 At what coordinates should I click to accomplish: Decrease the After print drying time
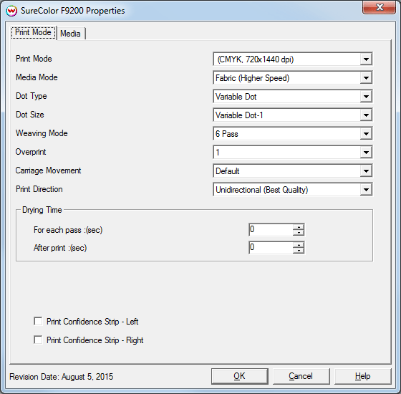point(299,251)
